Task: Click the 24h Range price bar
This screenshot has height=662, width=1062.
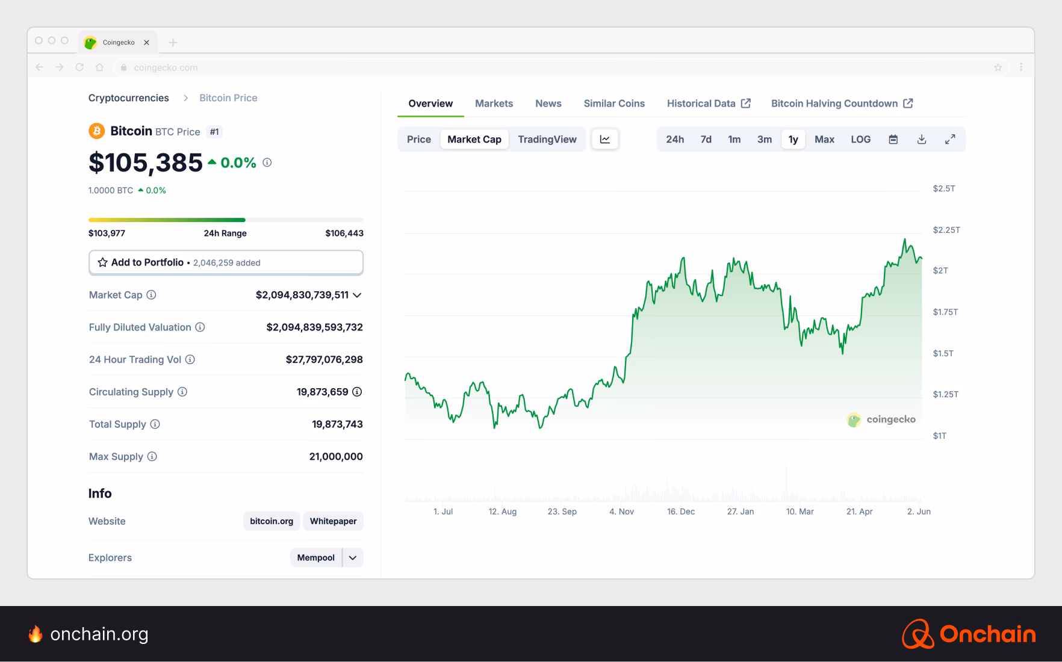Action: pos(226,220)
